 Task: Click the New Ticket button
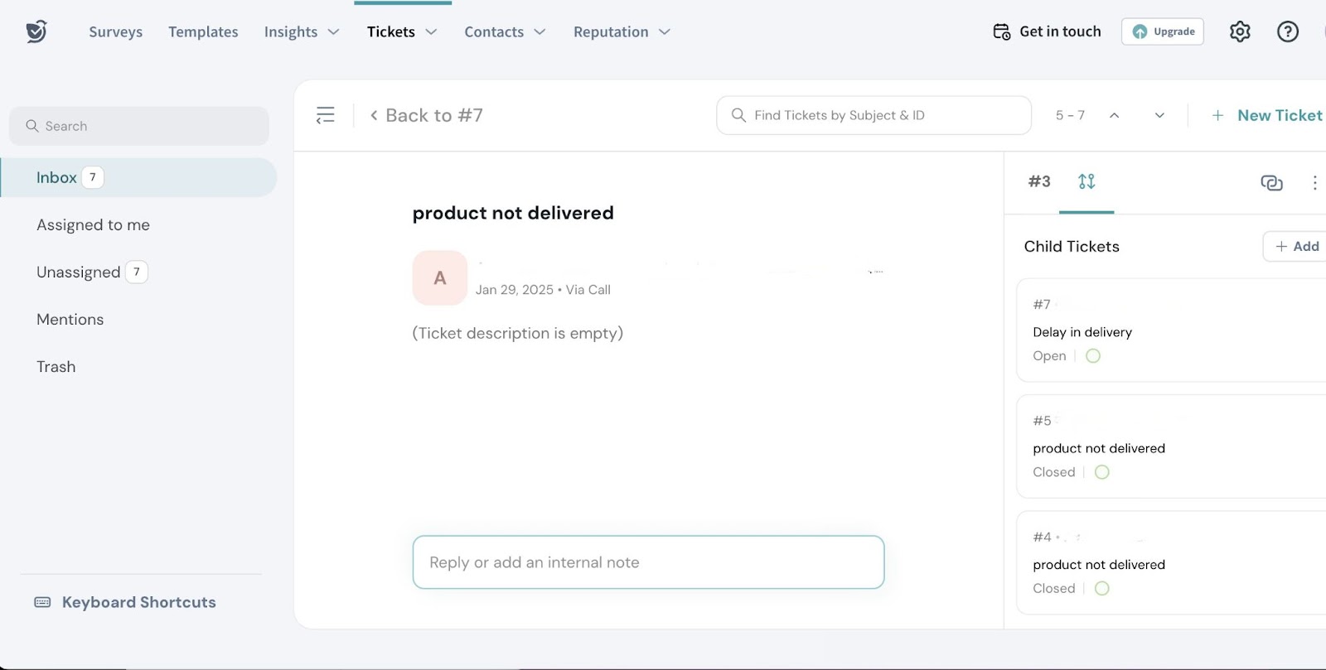click(1267, 115)
